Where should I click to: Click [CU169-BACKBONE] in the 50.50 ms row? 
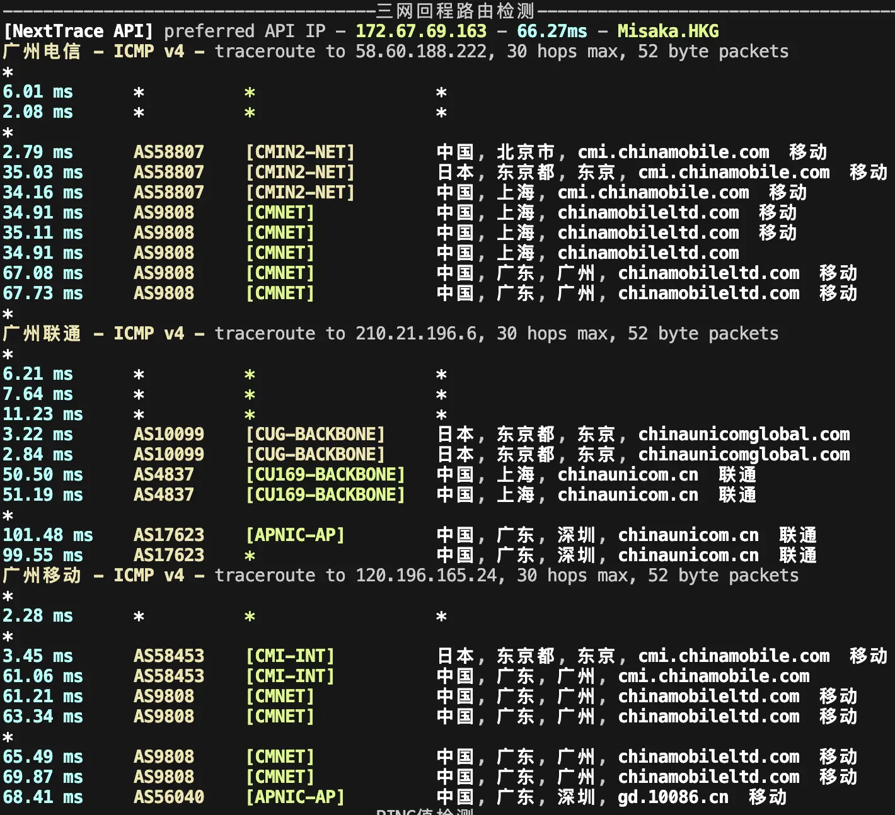pos(325,474)
